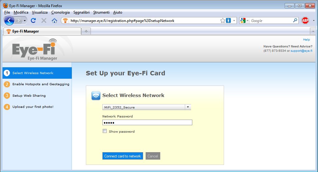
Task: Go to the home page icon
Action: click(x=54, y=20)
